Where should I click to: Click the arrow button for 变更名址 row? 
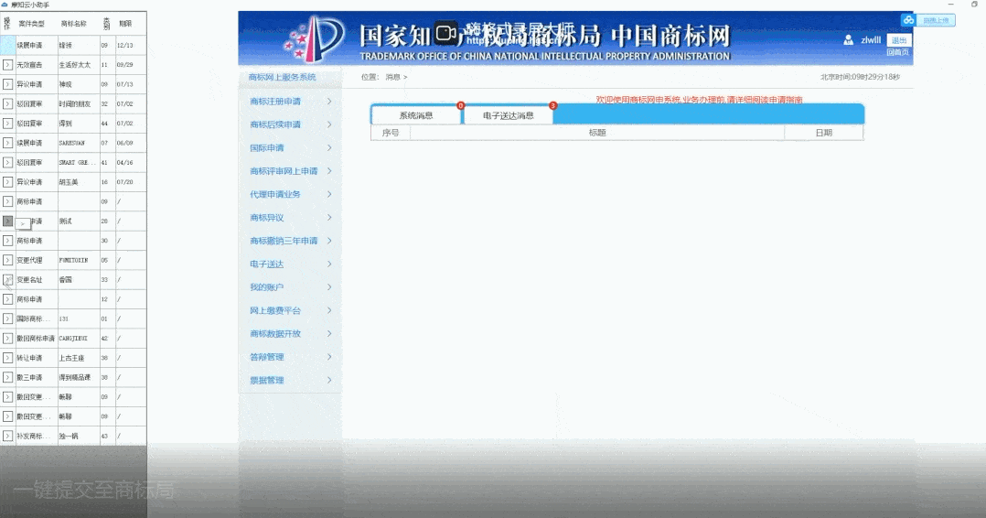(7, 279)
